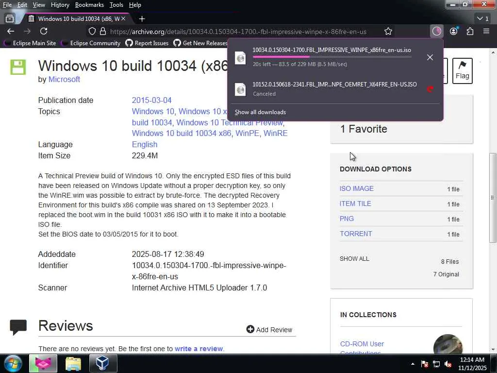Open the Tools menu

(x=116, y=5)
